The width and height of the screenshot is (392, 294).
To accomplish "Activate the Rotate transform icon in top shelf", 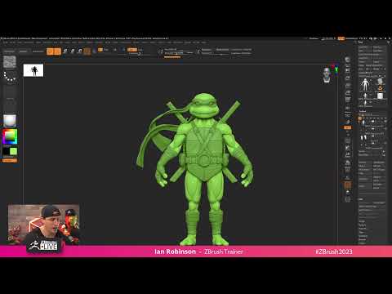I will pyautogui.click(x=80, y=51).
